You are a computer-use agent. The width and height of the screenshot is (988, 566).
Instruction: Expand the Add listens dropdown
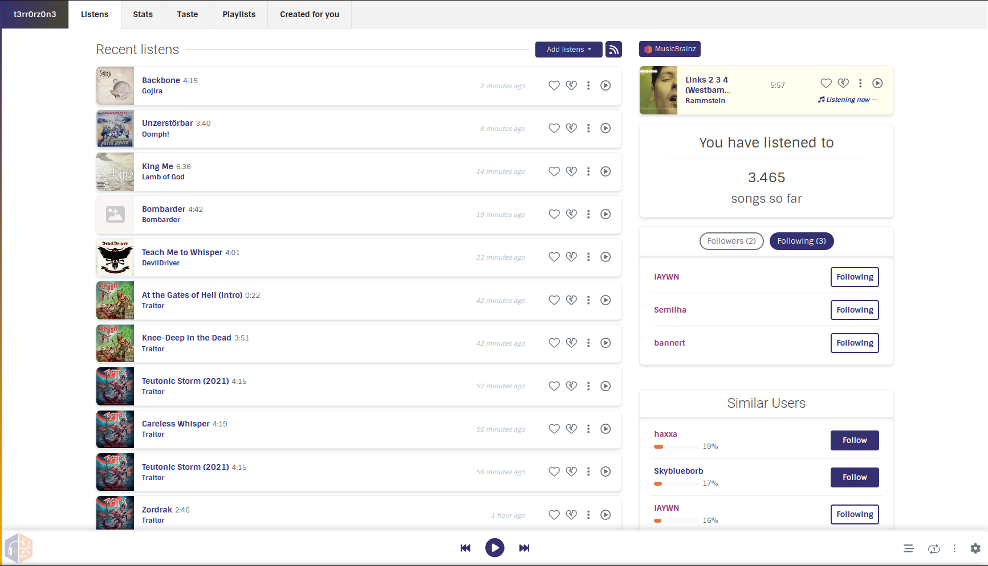point(568,50)
